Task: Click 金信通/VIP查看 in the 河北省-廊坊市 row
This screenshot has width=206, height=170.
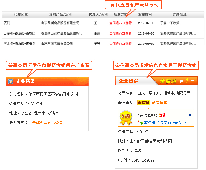Action: click(120, 44)
